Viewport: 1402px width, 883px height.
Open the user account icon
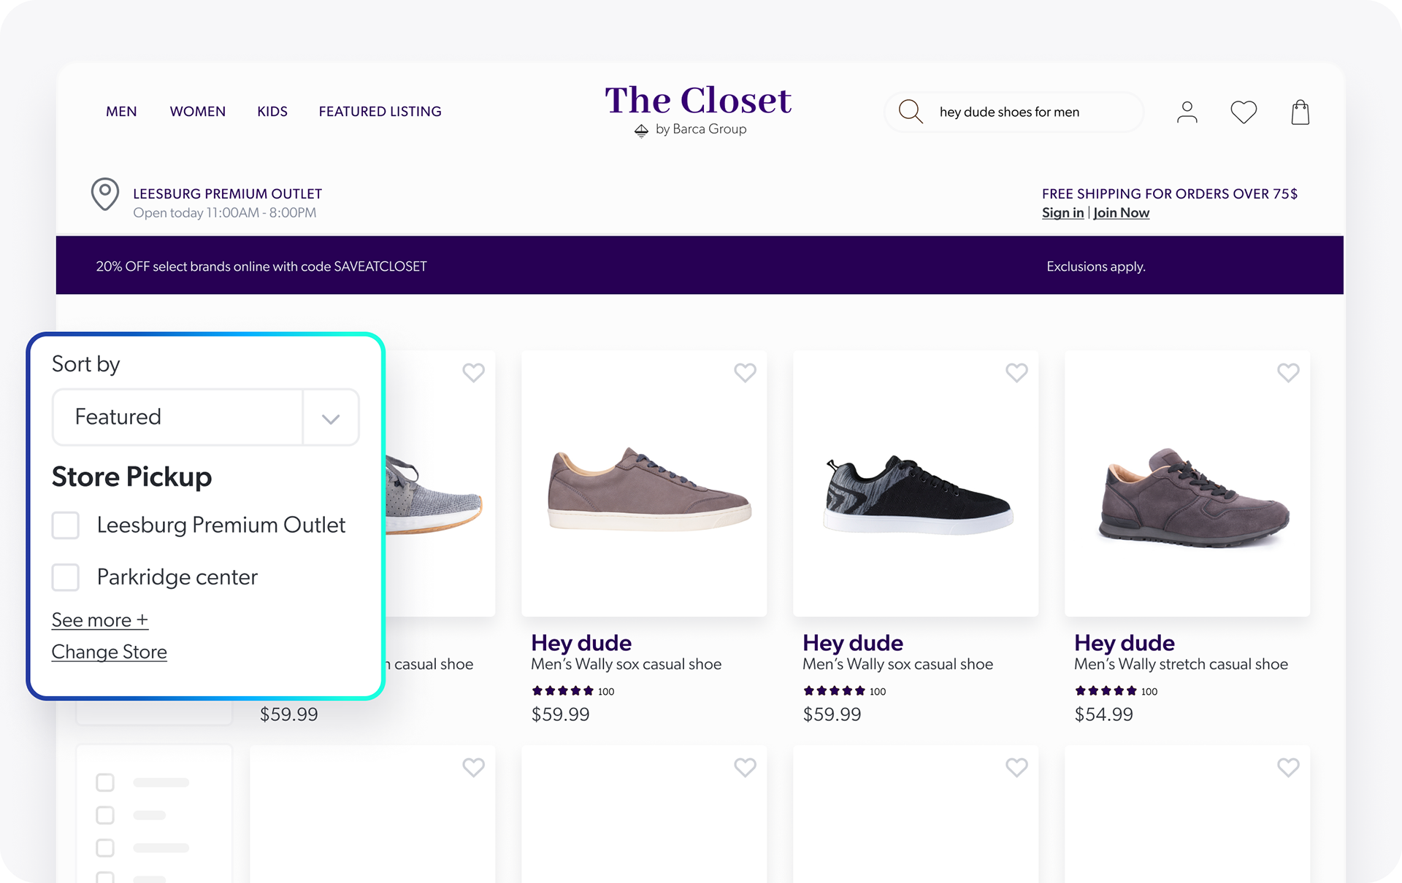1187,112
